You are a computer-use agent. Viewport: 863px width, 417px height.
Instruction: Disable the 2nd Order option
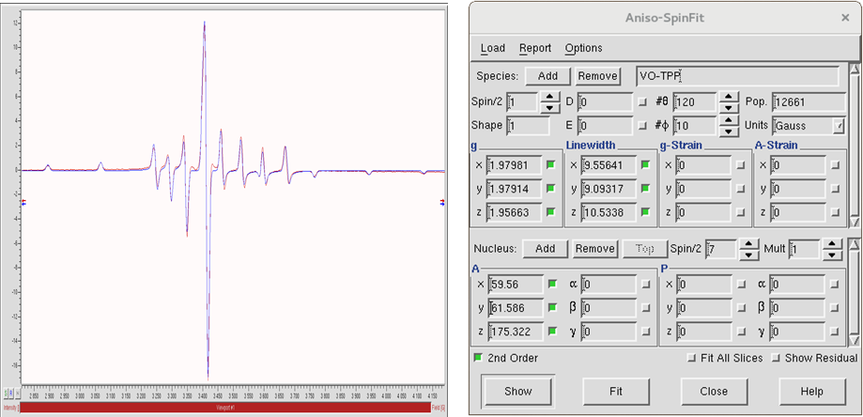point(478,358)
